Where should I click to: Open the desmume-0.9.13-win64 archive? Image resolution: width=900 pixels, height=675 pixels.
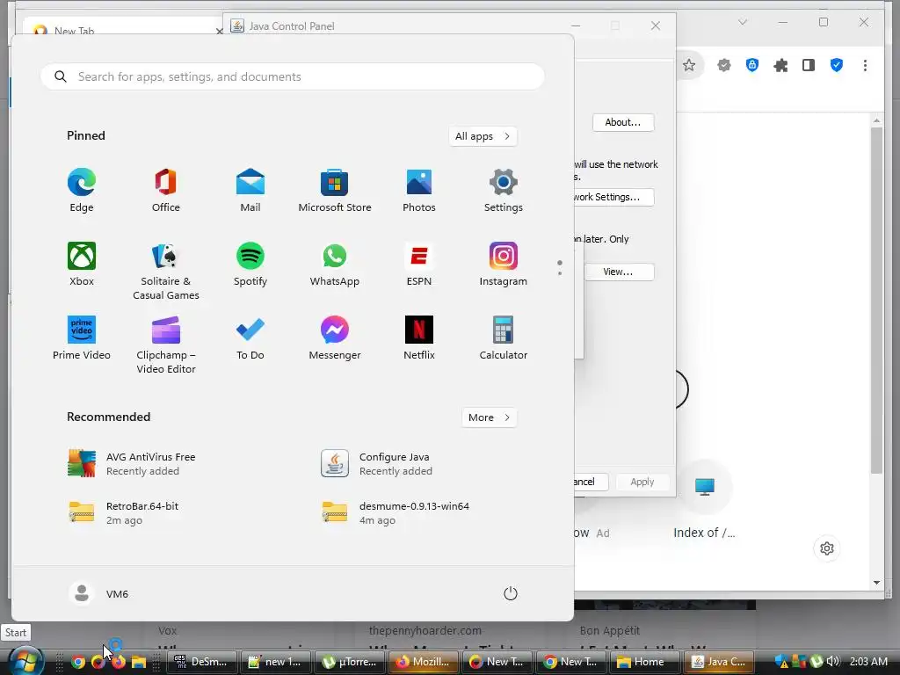396,512
